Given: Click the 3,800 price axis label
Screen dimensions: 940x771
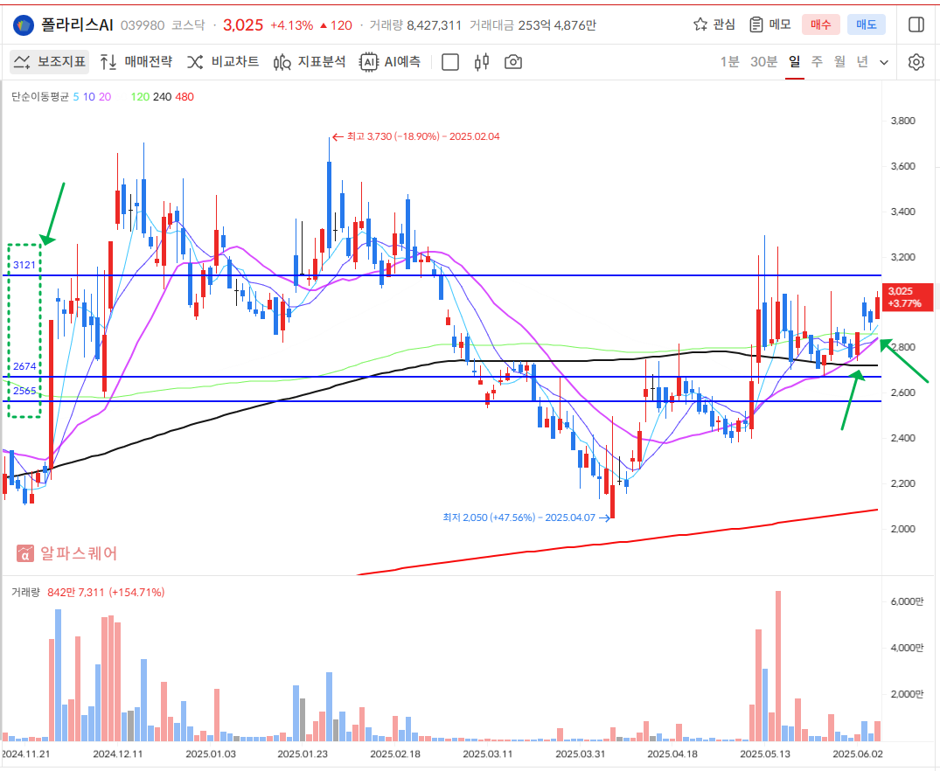Looking at the screenshot, I should (x=902, y=122).
